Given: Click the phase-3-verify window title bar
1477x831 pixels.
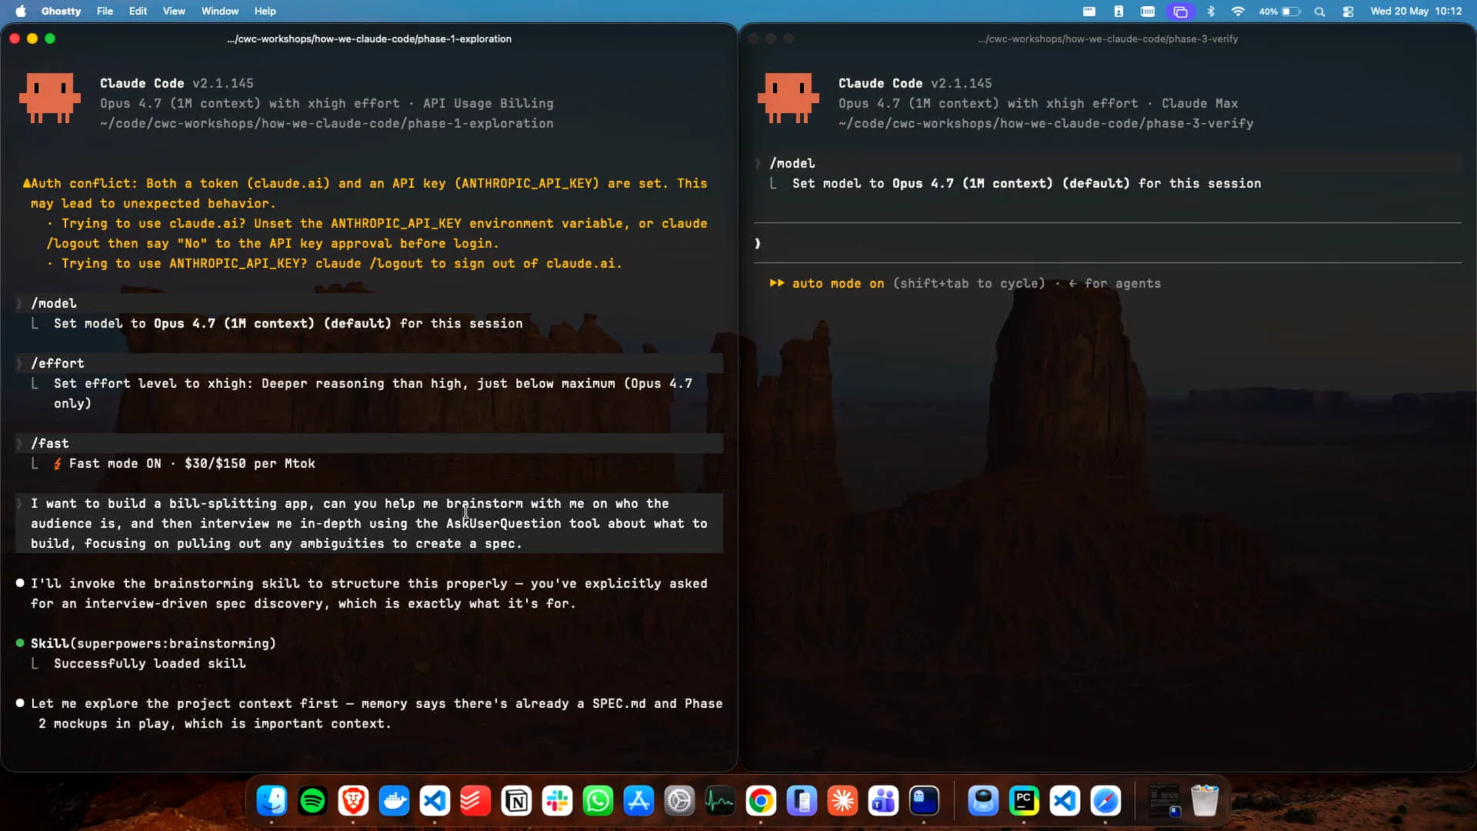Looking at the screenshot, I should click(1108, 38).
